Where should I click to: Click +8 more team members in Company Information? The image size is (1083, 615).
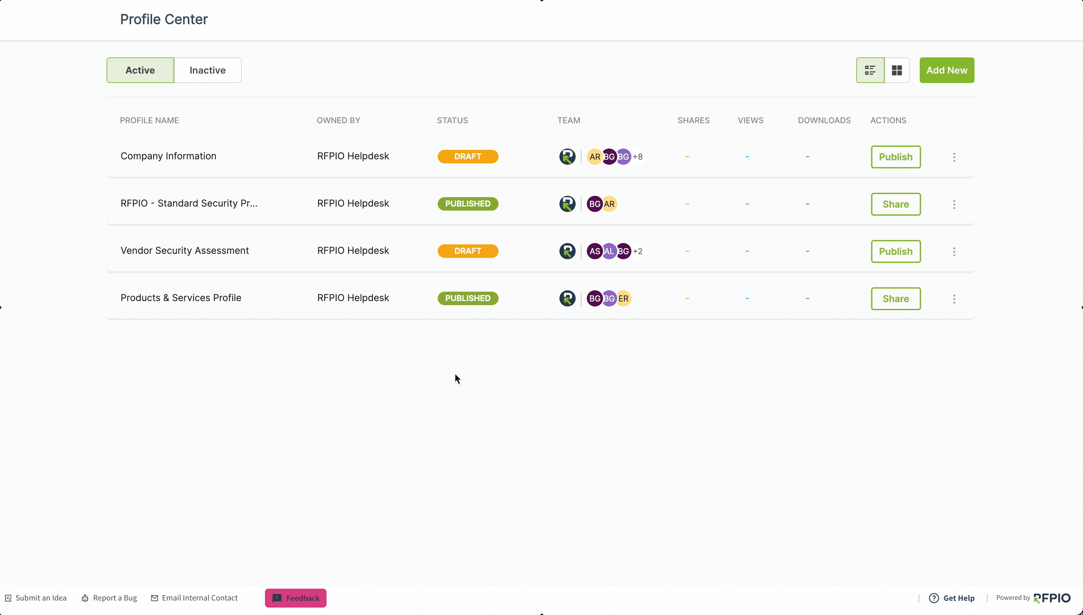coord(638,157)
